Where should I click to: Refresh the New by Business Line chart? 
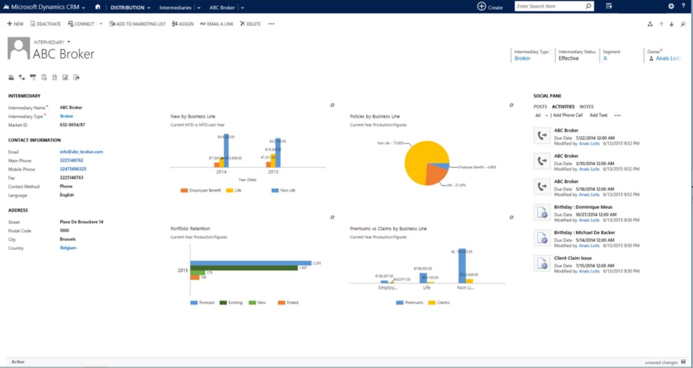pyautogui.click(x=332, y=105)
